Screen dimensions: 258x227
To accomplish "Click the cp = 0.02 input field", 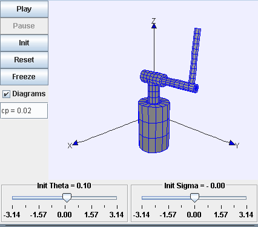I will (x=24, y=111).
